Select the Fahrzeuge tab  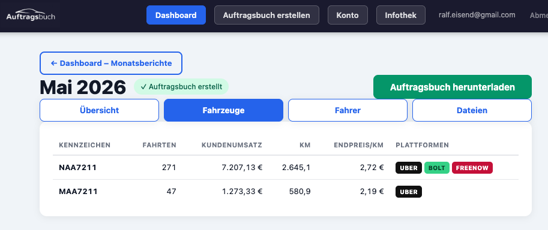tap(223, 110)
